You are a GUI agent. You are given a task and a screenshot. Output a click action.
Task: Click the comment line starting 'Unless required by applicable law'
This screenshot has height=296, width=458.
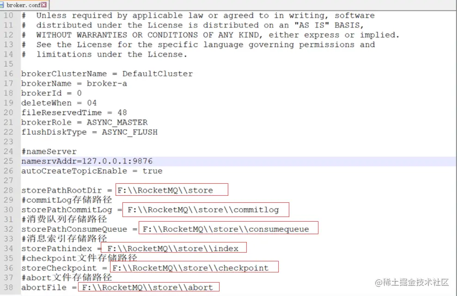198,16
